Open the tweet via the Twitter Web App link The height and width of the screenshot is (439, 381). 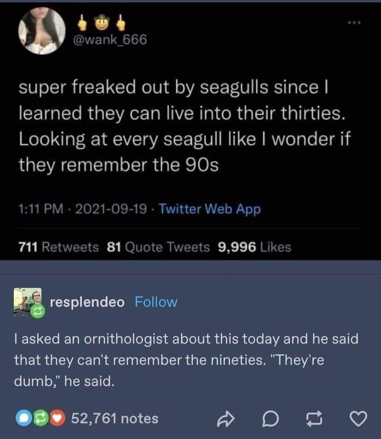(x=210, y=209)
